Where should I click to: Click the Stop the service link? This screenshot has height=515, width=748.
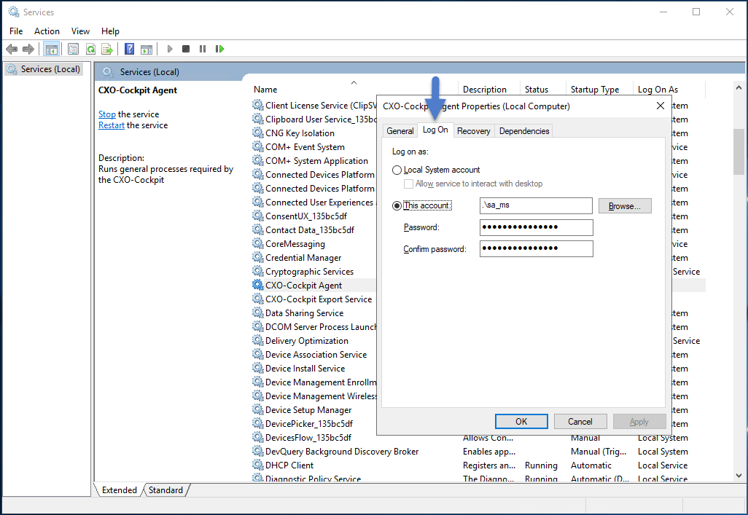click(107, 114)
